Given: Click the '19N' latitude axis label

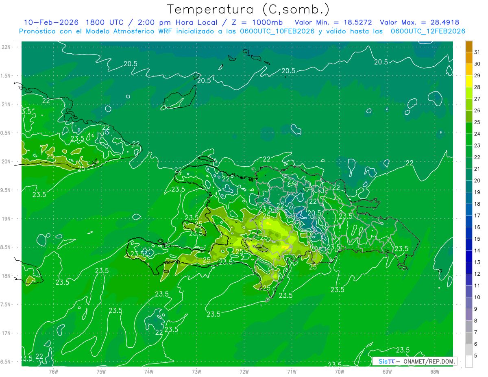Looking at the screenshot, I should point(6,219).
